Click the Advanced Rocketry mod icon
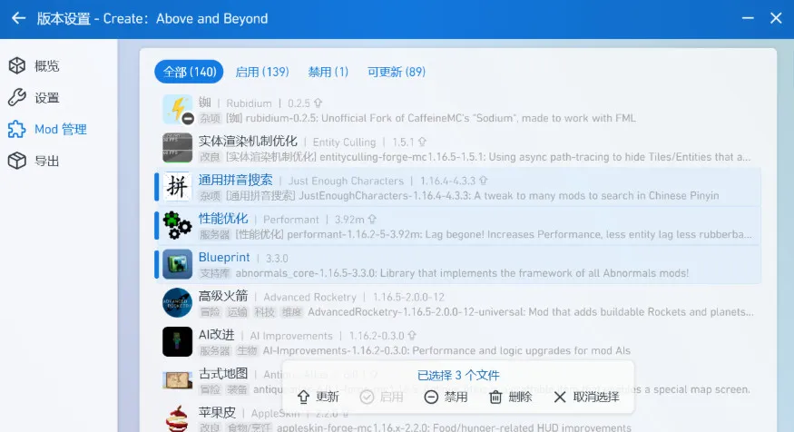The image size is (794, 432). [x=177, y=303]
